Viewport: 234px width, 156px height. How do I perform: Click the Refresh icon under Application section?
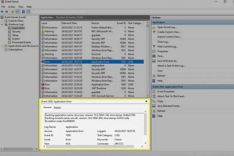pos(154,76)
